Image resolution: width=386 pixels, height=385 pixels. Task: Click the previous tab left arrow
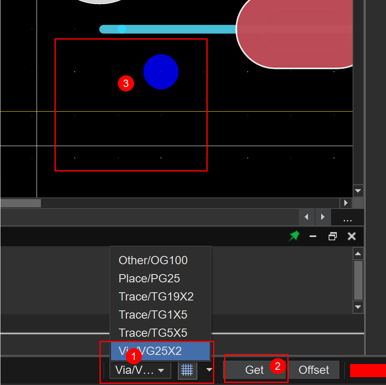(306, 217)
